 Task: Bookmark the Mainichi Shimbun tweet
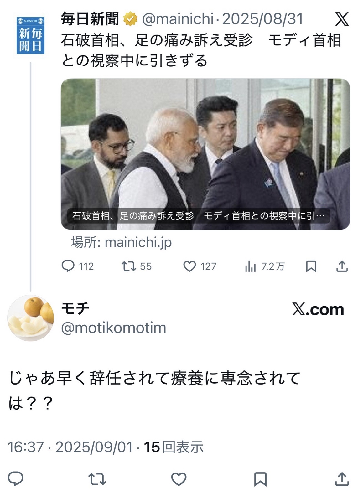(x=311, y=266)
